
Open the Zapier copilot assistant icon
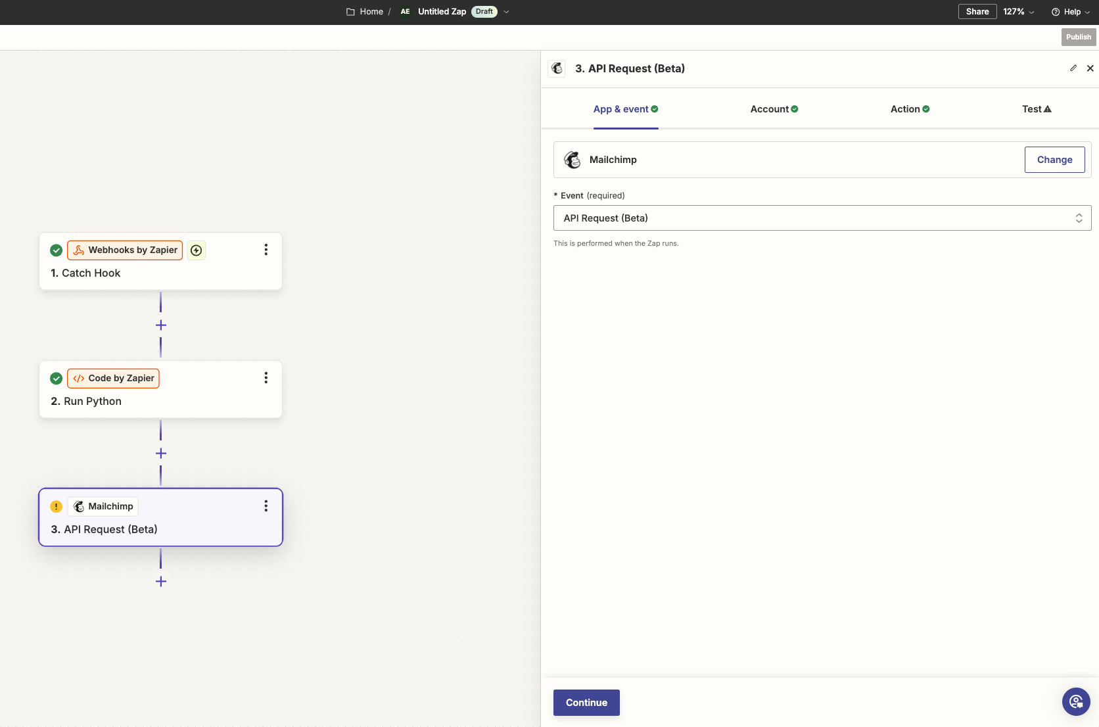1076,701
